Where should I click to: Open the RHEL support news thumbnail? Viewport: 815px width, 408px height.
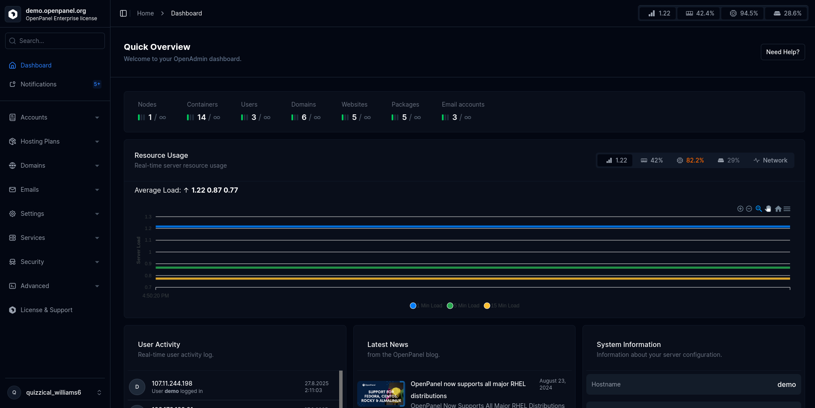tap(381, 394)
